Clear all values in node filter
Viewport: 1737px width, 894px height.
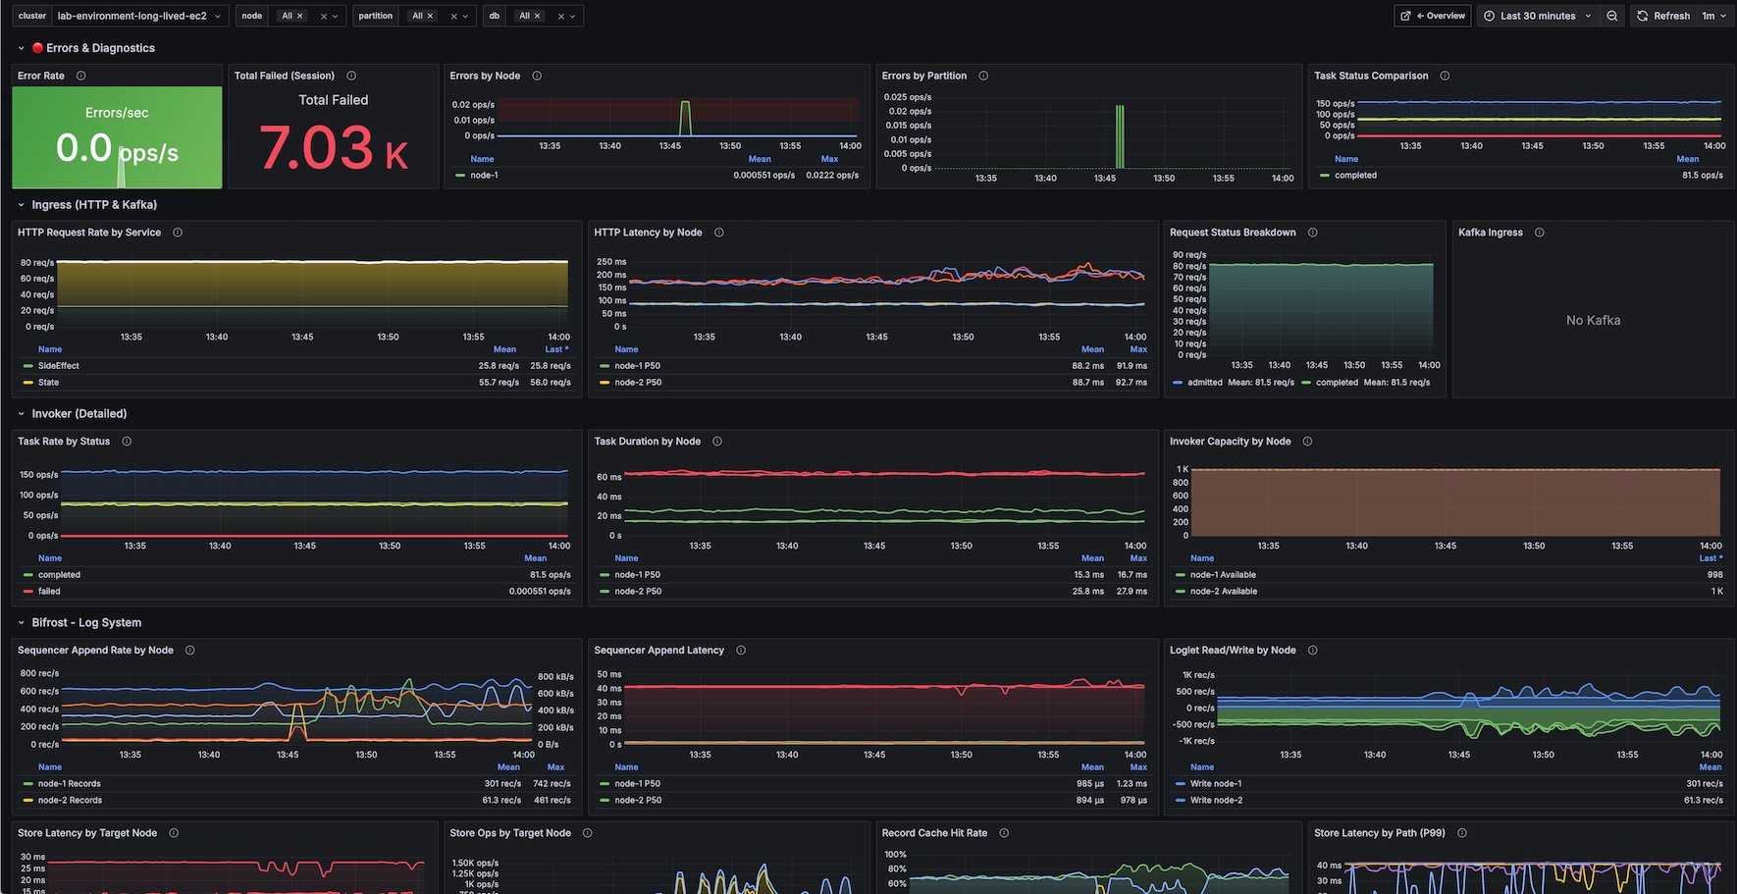tap(324, 16)
